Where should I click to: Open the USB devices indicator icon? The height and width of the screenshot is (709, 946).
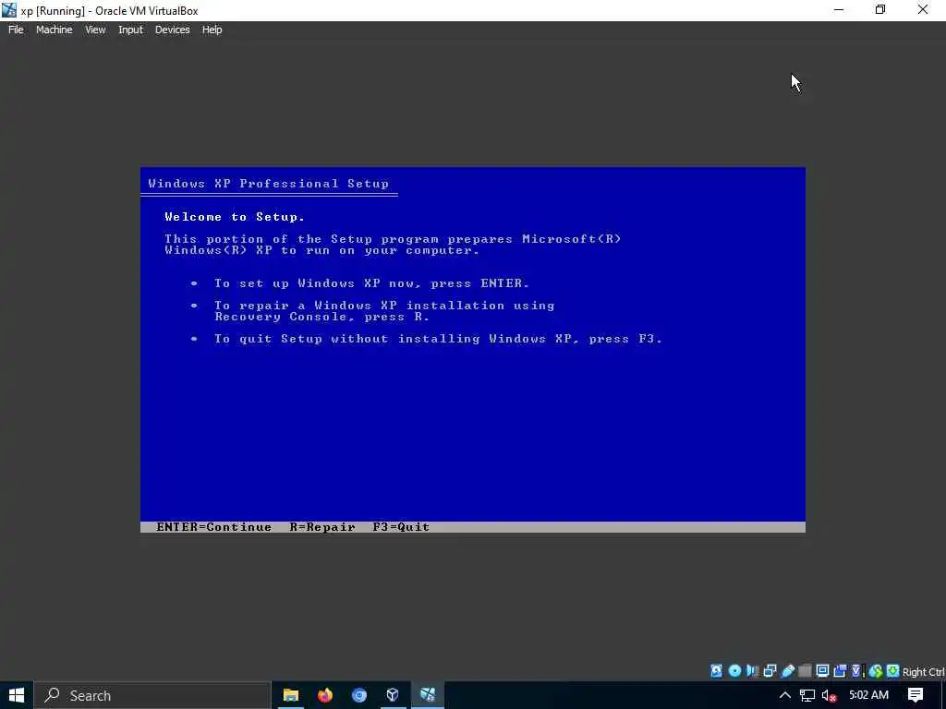(x=787, y=671)
